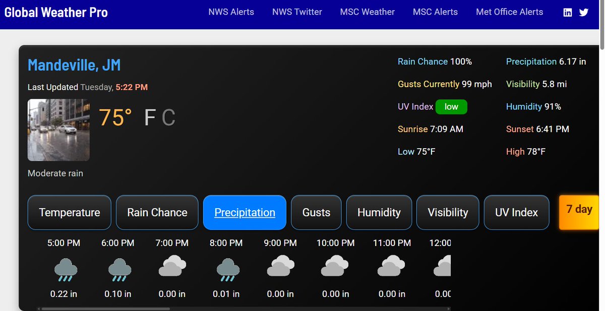Screen dimensions: 605x311
Task: Select the Temperature tab
Action: (70, 213)
